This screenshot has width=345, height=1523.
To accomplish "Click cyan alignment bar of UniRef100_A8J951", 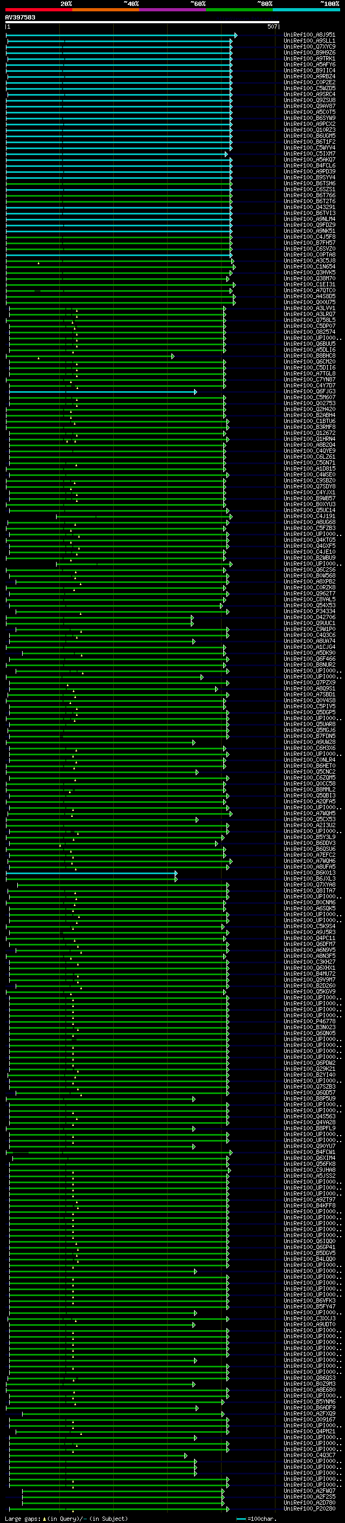I will click(121, 35).
